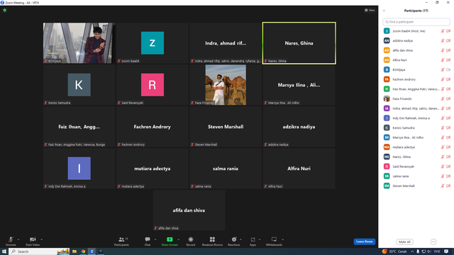454x255 pixels.
Task: Open share options arrow beside Share Screen
Action: tap(178, 239)
